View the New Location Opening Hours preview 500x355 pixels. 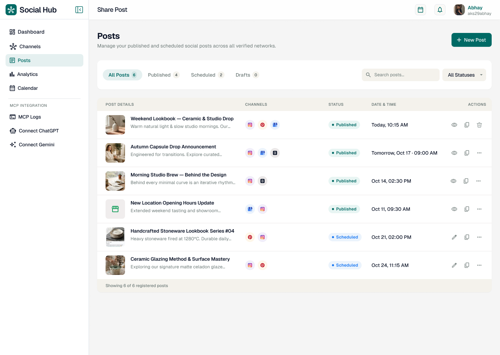pyautogui.click(x=454, y=209)
